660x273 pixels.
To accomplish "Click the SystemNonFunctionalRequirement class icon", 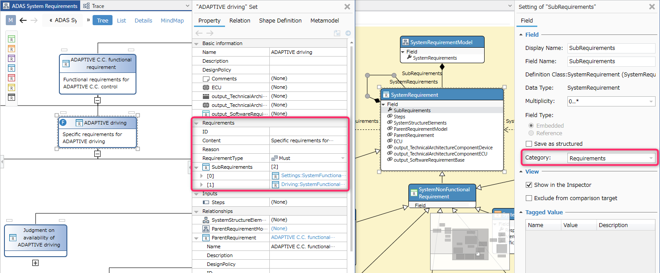I will 414,193.
